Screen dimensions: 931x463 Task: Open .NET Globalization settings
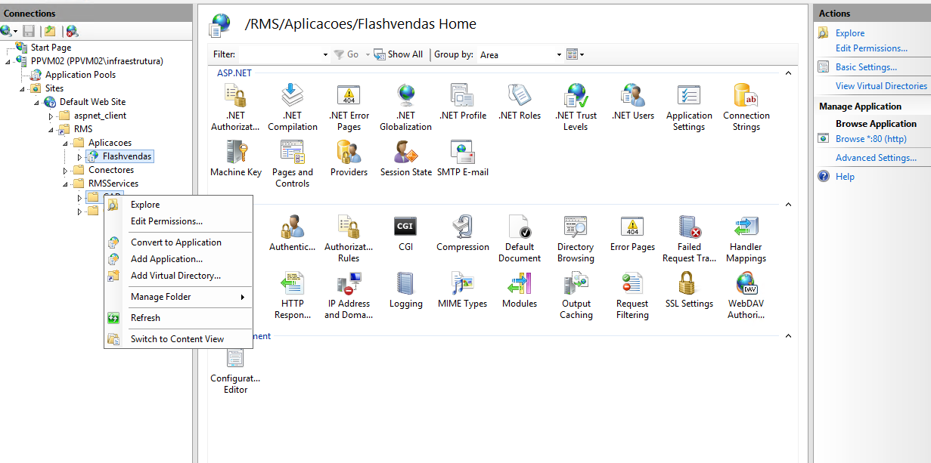(406, 107)
